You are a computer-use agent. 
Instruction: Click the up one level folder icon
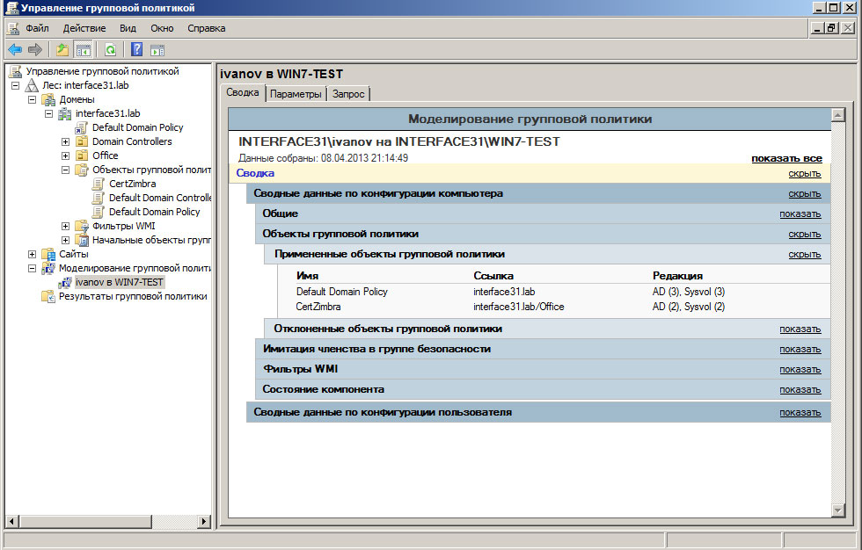(62, 49)
